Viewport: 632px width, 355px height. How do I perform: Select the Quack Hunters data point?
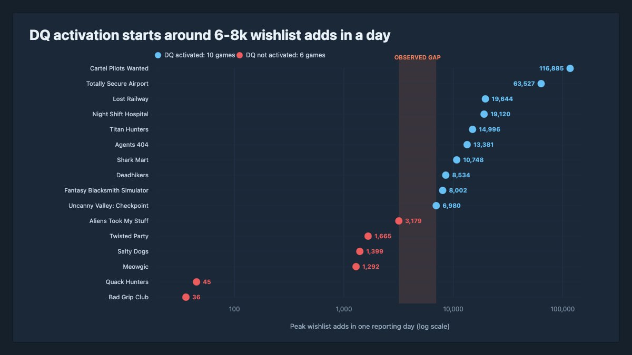(196, 282)
